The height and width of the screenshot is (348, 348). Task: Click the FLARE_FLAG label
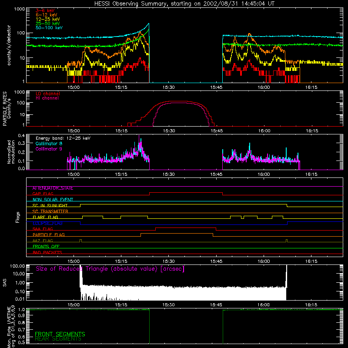(x=45, y=217)
